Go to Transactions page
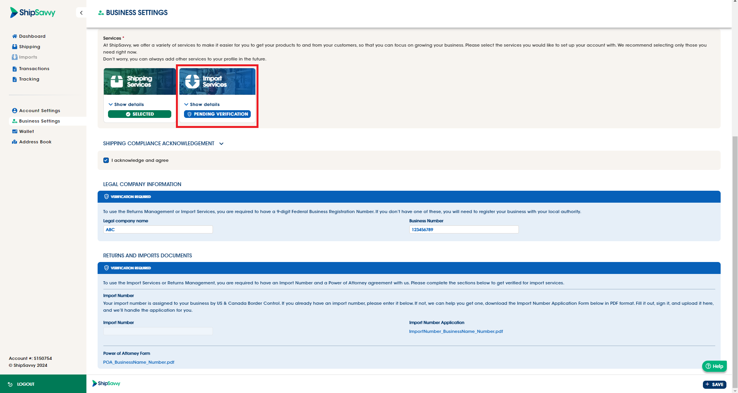 coord(34,69)
